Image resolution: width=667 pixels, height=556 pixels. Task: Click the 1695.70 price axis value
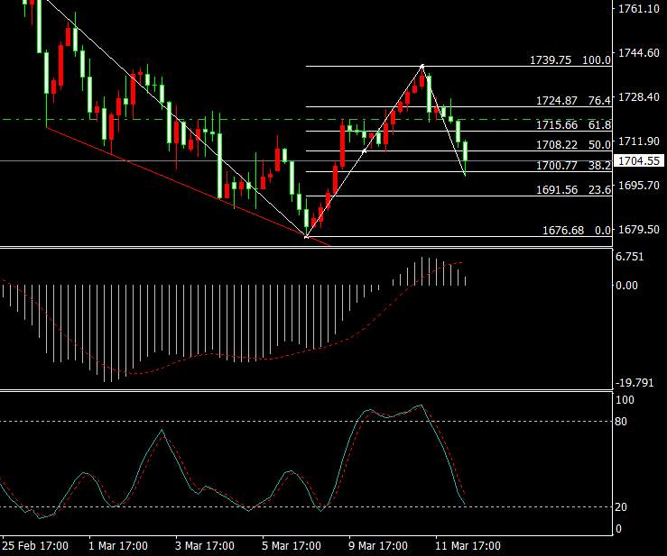click(638, 186)
